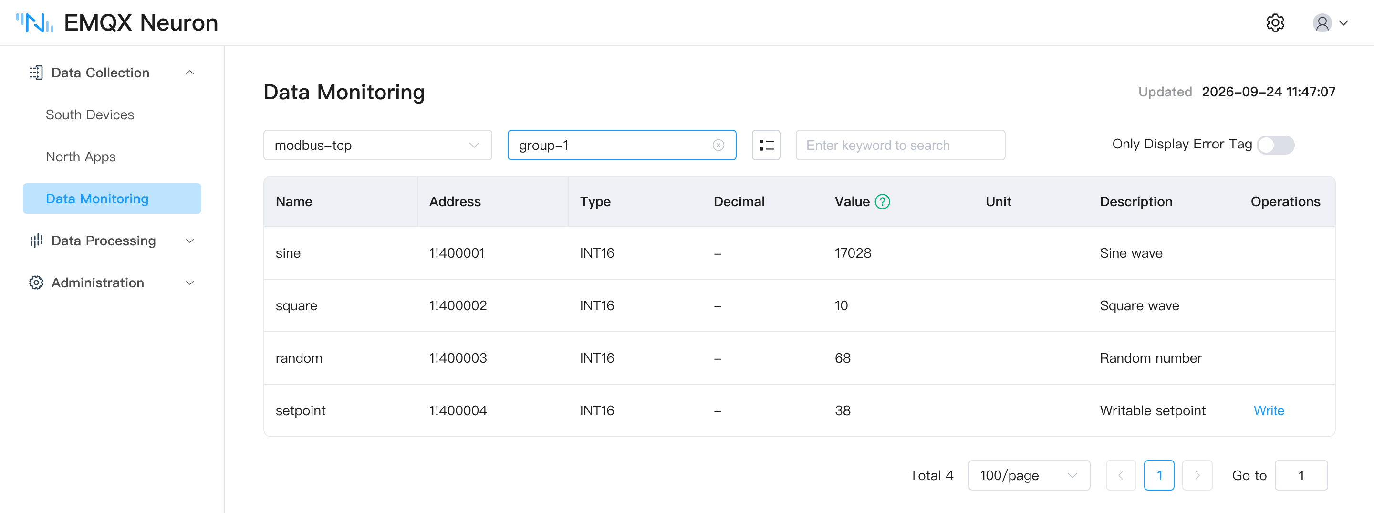
Task: Open the settings gear icon in header
Action: 1275,23
